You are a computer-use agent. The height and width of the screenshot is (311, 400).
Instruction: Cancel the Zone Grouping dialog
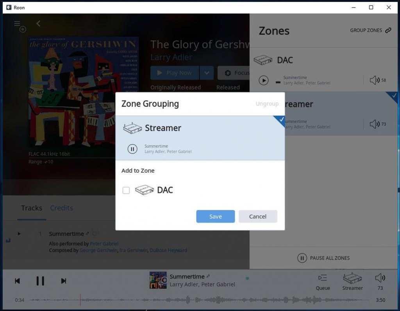coord(258,216)
